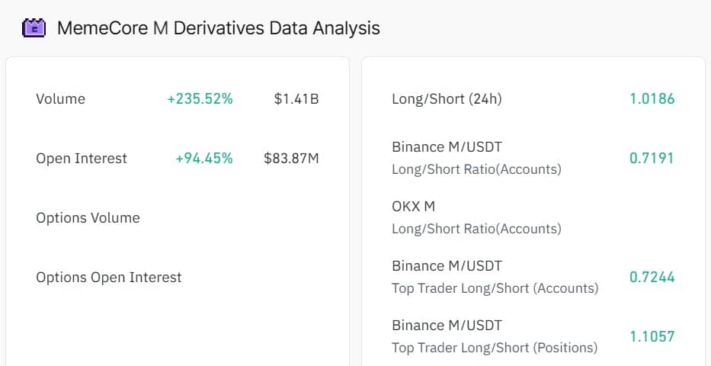Viewport: 711px width, 366px height.
Task: Open Binance Top Trader Long/Short (Positions) entry
Action: [x=495, y=336]
